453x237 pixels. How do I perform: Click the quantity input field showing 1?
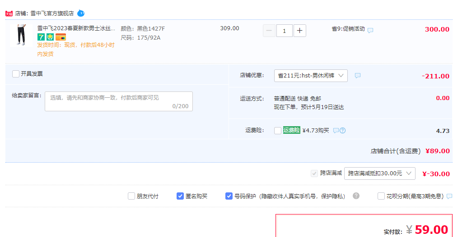pos(284,31)
